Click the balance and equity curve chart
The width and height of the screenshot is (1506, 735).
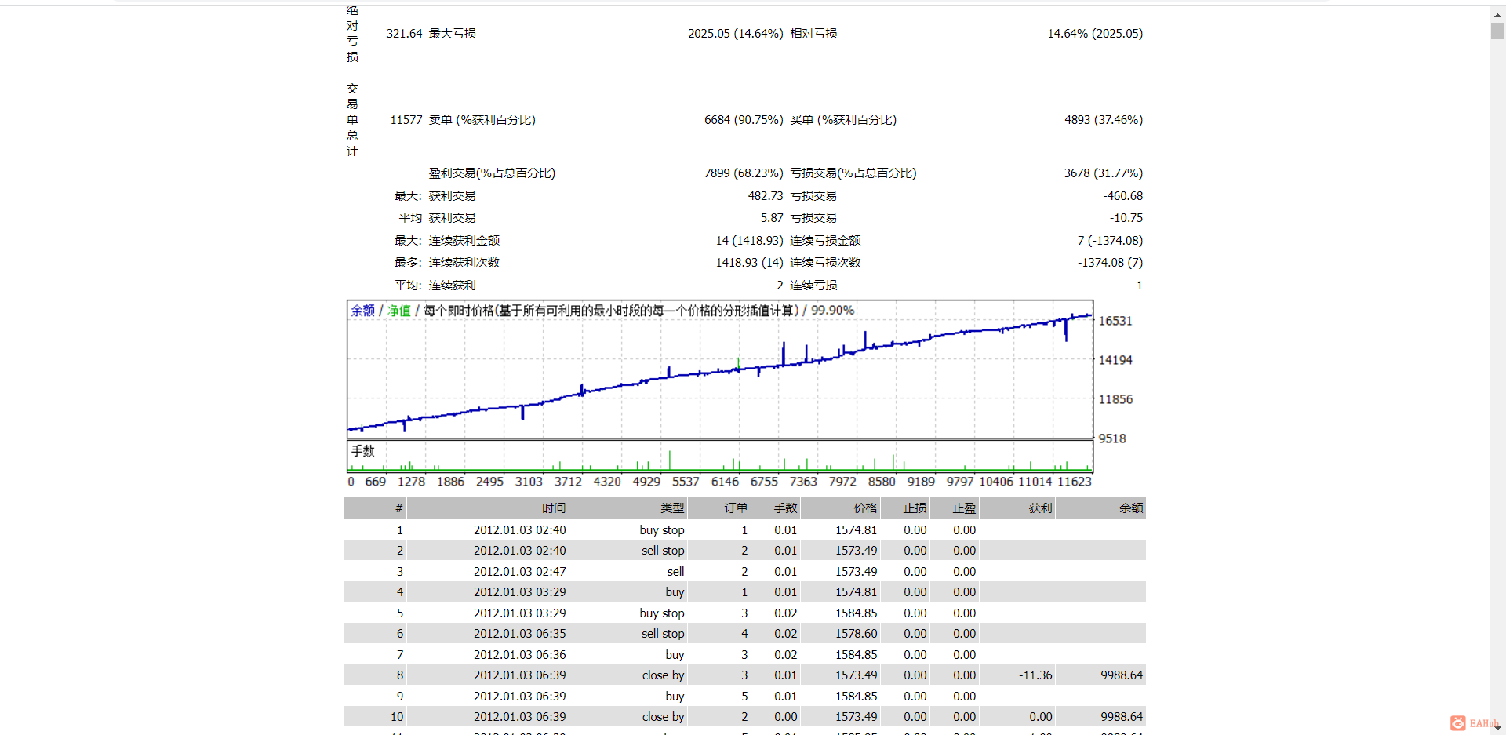(x=720, y=369)
